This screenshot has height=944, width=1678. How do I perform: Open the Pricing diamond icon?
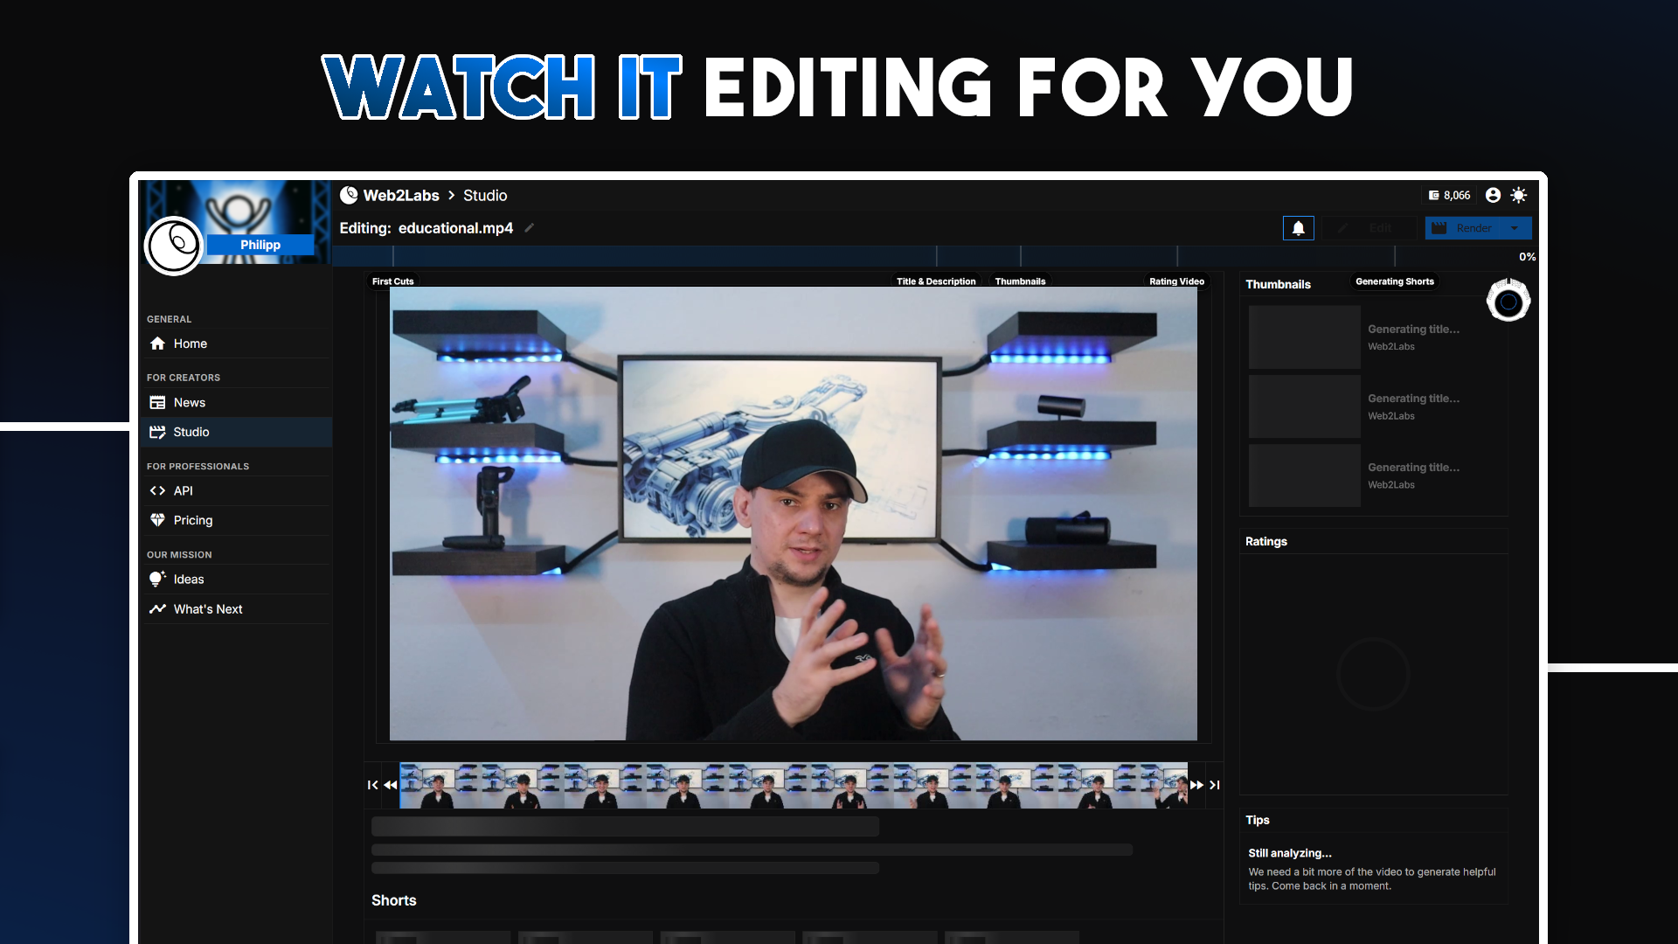coord(157,520)
